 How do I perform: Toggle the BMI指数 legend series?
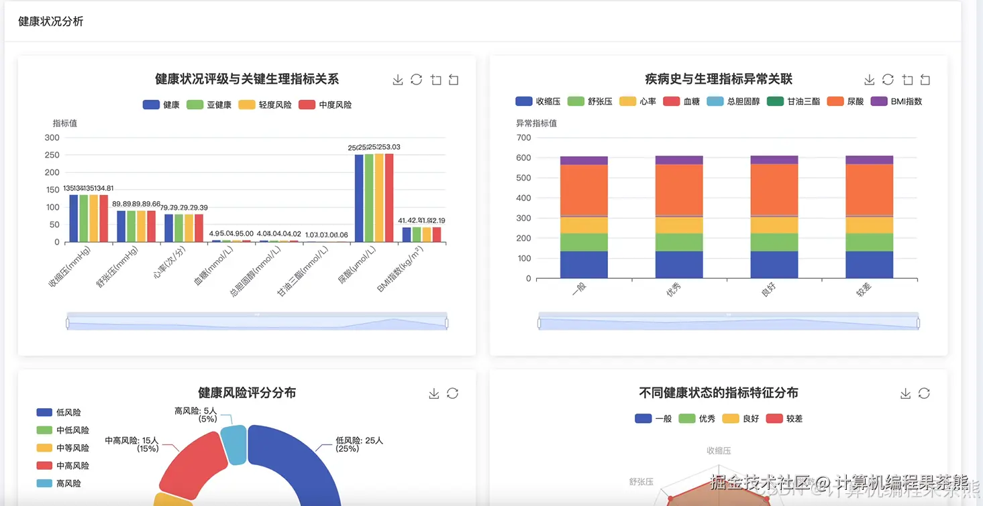point(896,101)
